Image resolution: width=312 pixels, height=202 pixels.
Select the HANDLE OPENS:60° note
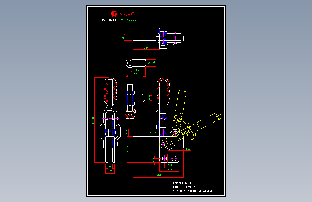coord(184,187)
